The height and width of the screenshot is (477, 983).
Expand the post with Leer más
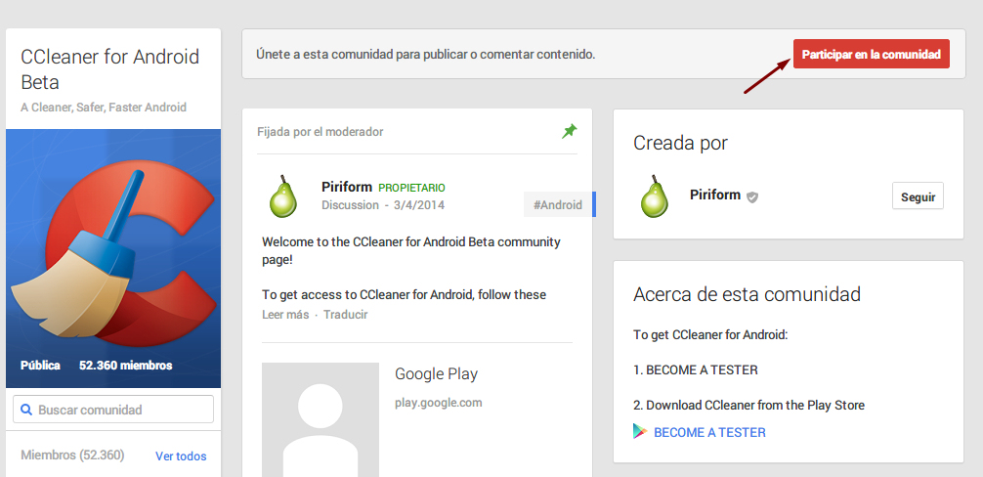click(x=285, y=315)
